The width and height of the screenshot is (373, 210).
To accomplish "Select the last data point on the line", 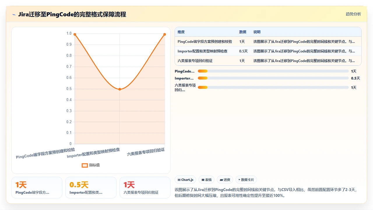I will pyautogui.click(x=165, y=34).
